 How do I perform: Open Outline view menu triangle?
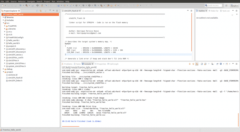pyautogui.click(x=237, y=14)
